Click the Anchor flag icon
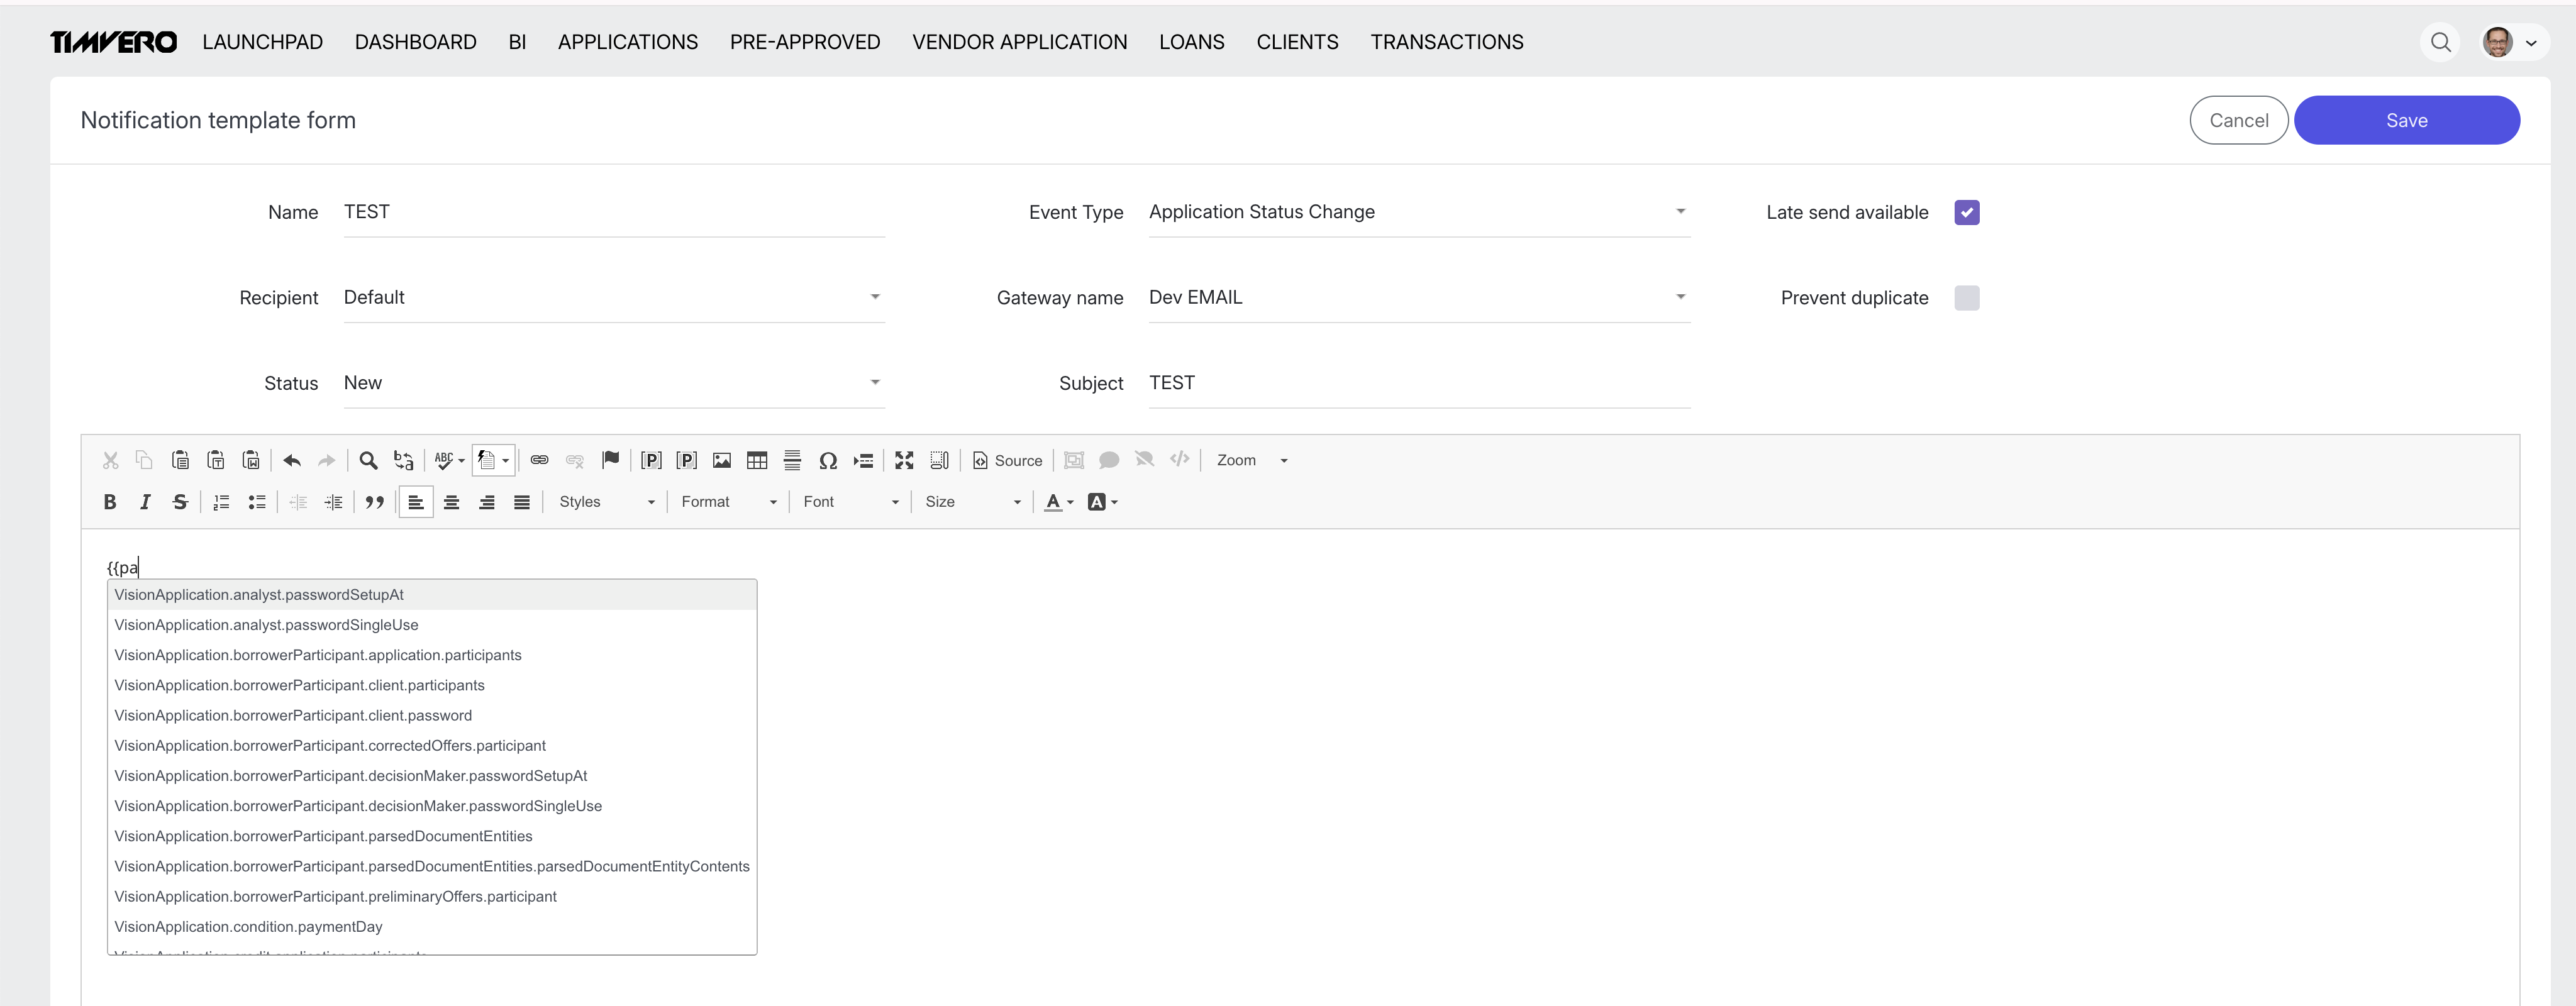This screenshot has height=1006, width=2576. point(610,460)
